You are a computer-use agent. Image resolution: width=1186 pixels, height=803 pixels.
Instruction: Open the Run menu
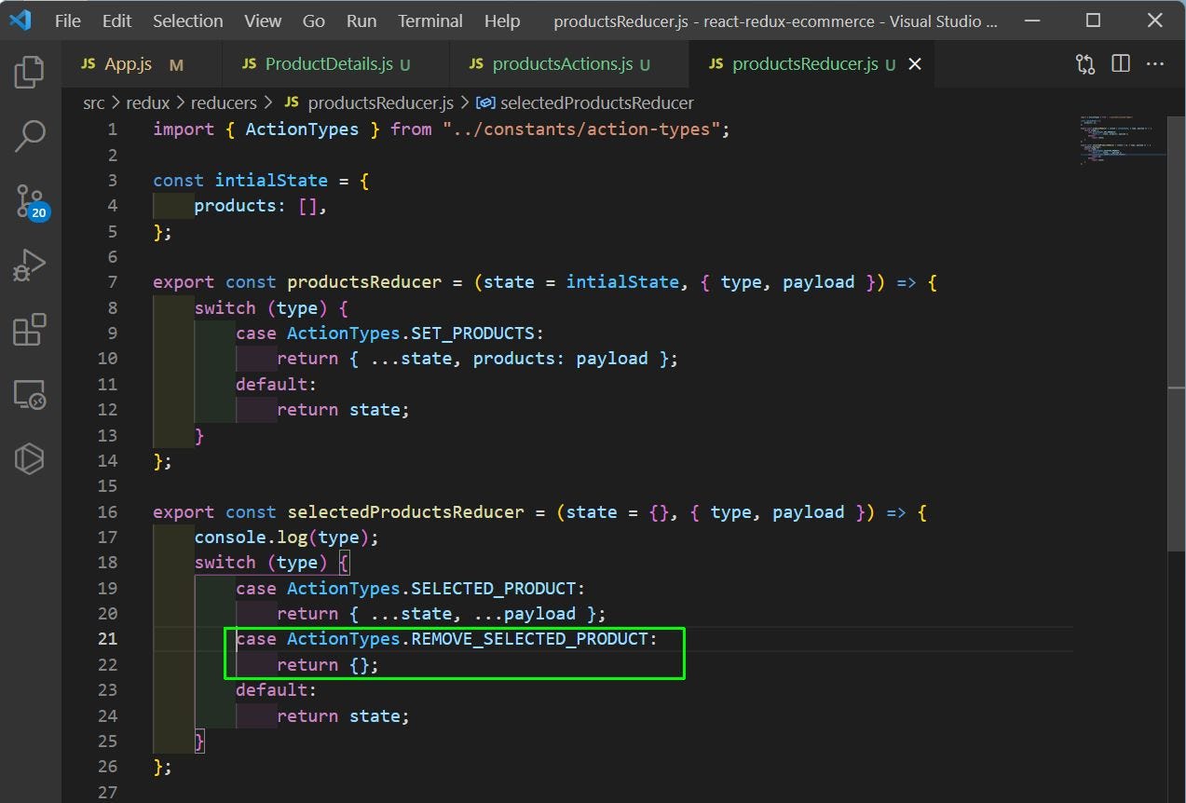[361, 20]
